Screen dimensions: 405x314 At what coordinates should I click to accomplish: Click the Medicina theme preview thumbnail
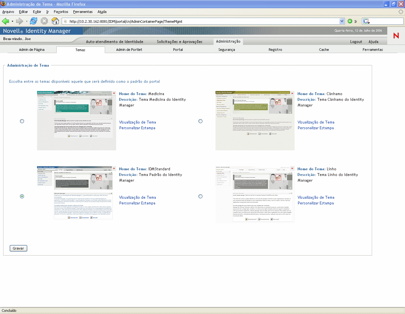(77, 121)
